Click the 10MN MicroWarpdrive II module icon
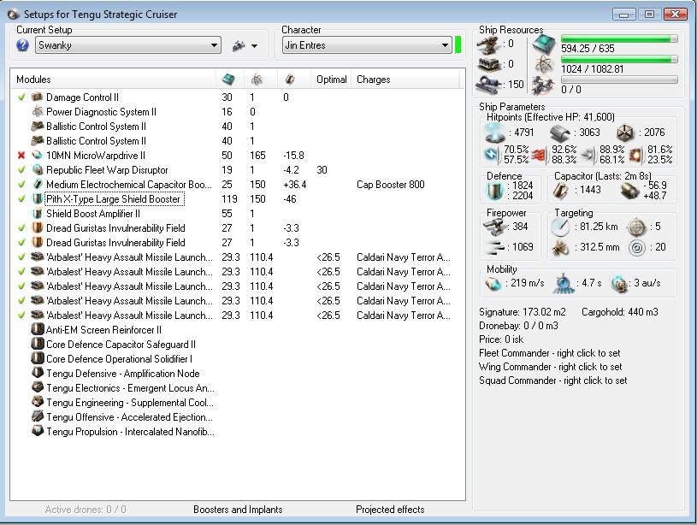 click(x=38, y=155)
